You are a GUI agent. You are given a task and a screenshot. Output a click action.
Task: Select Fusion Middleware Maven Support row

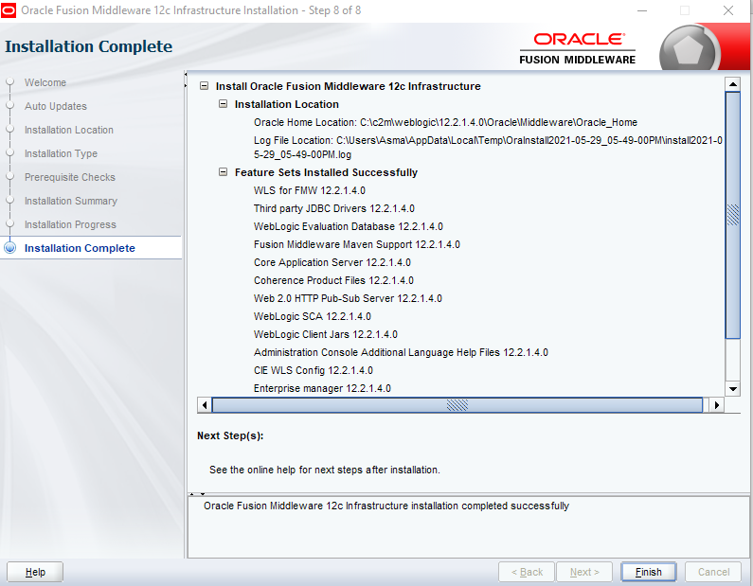(357, 244)
